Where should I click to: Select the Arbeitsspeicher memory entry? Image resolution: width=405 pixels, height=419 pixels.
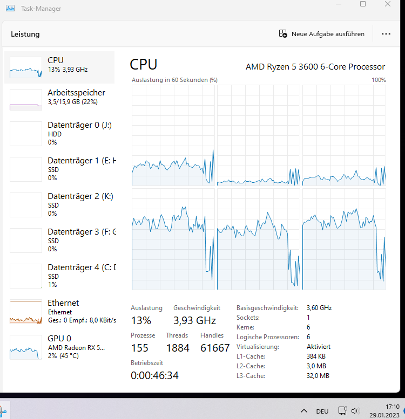tap(59, 100)
